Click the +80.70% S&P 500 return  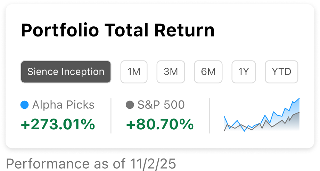coord(159,124)
